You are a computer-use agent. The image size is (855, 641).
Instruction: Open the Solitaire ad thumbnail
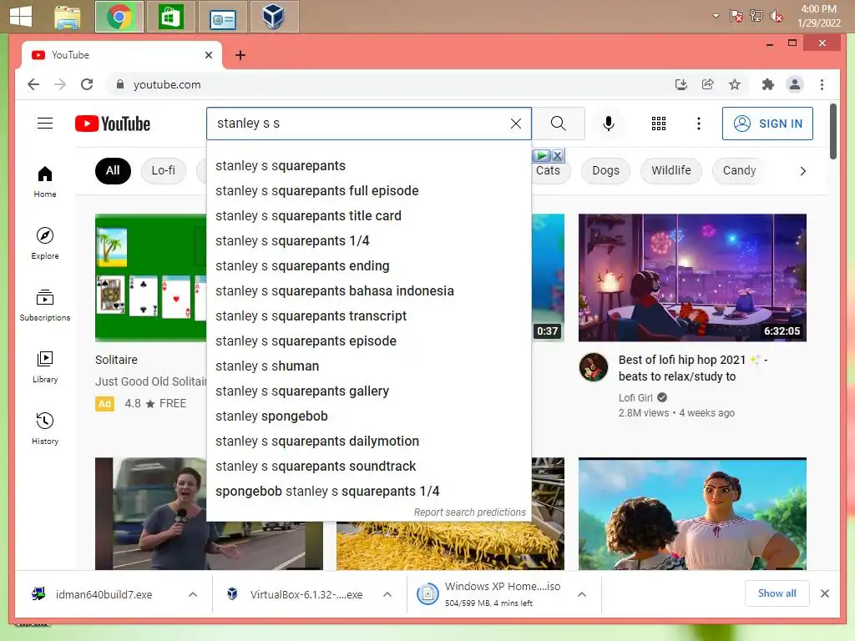tap(151, 277)
